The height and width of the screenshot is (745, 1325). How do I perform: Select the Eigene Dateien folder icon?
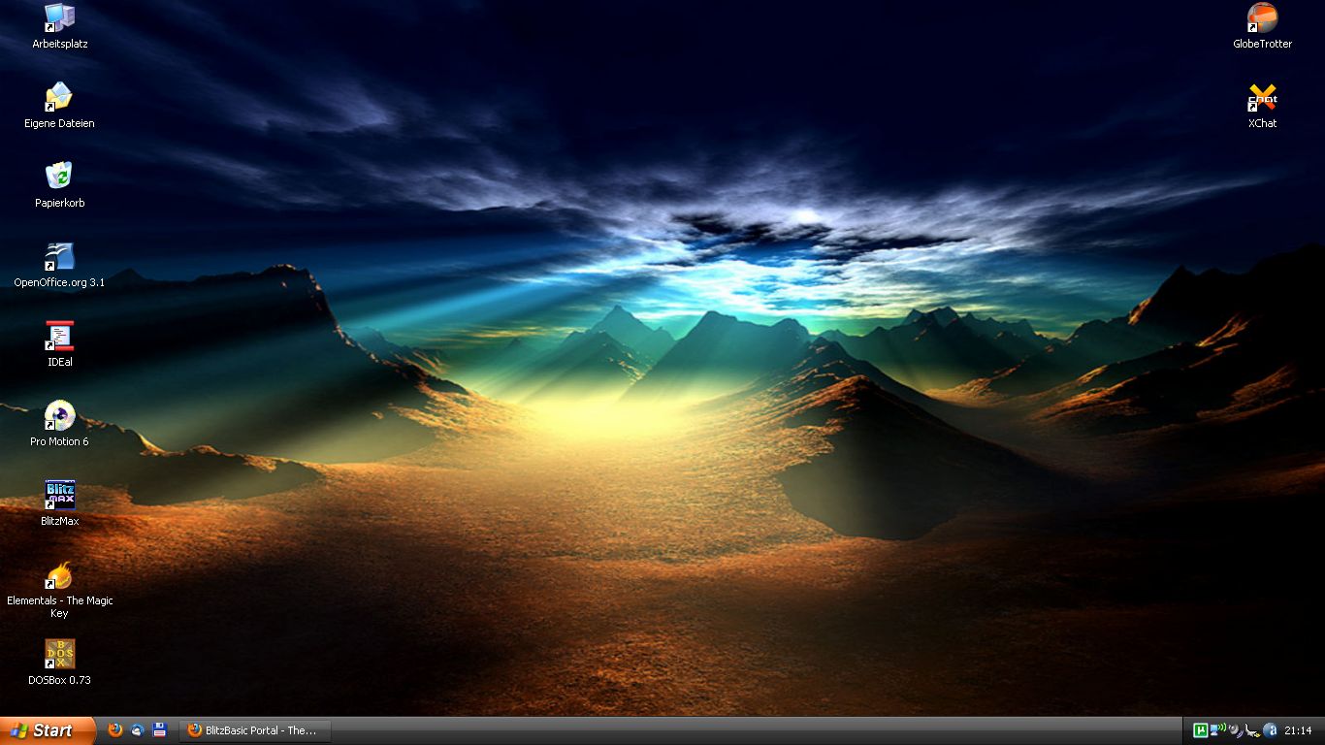point(59,97)
